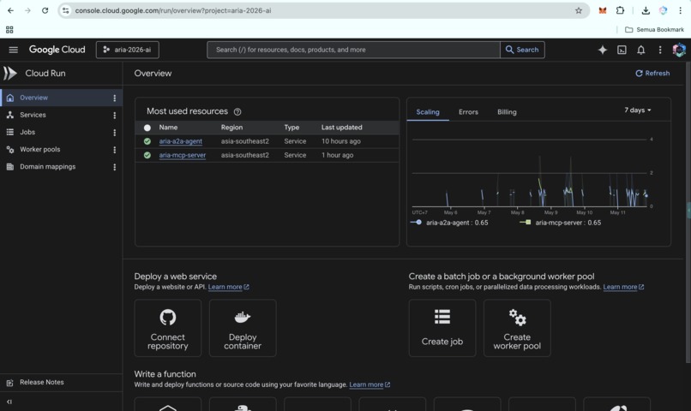Click green status check for aria-a2a-agent

click(x=147, y=141)
